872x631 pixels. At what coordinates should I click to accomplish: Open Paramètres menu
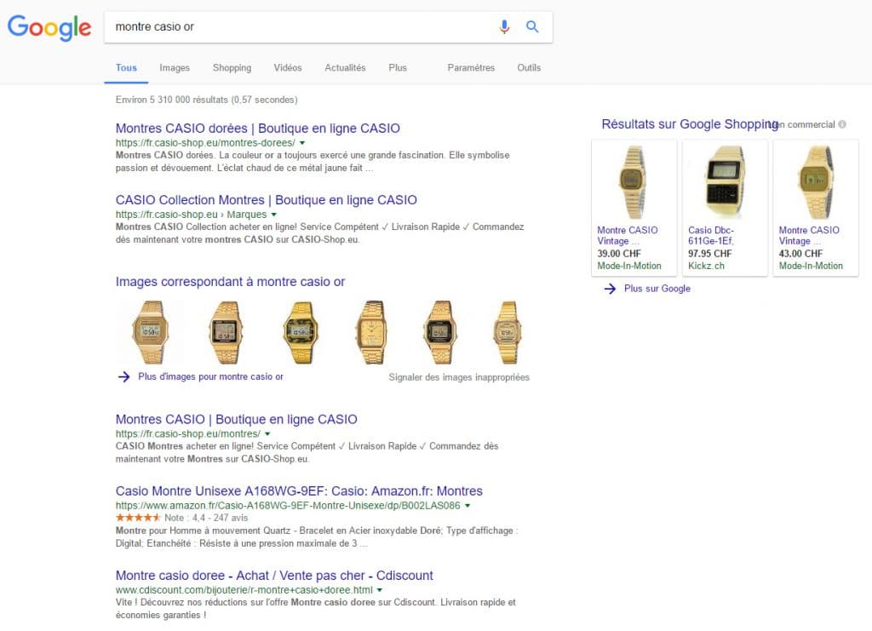tap(471, 68)
